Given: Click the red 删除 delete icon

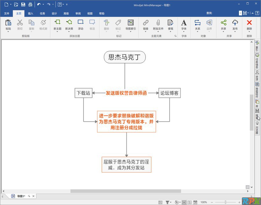Looking at the screenshot, I should 249,23.
